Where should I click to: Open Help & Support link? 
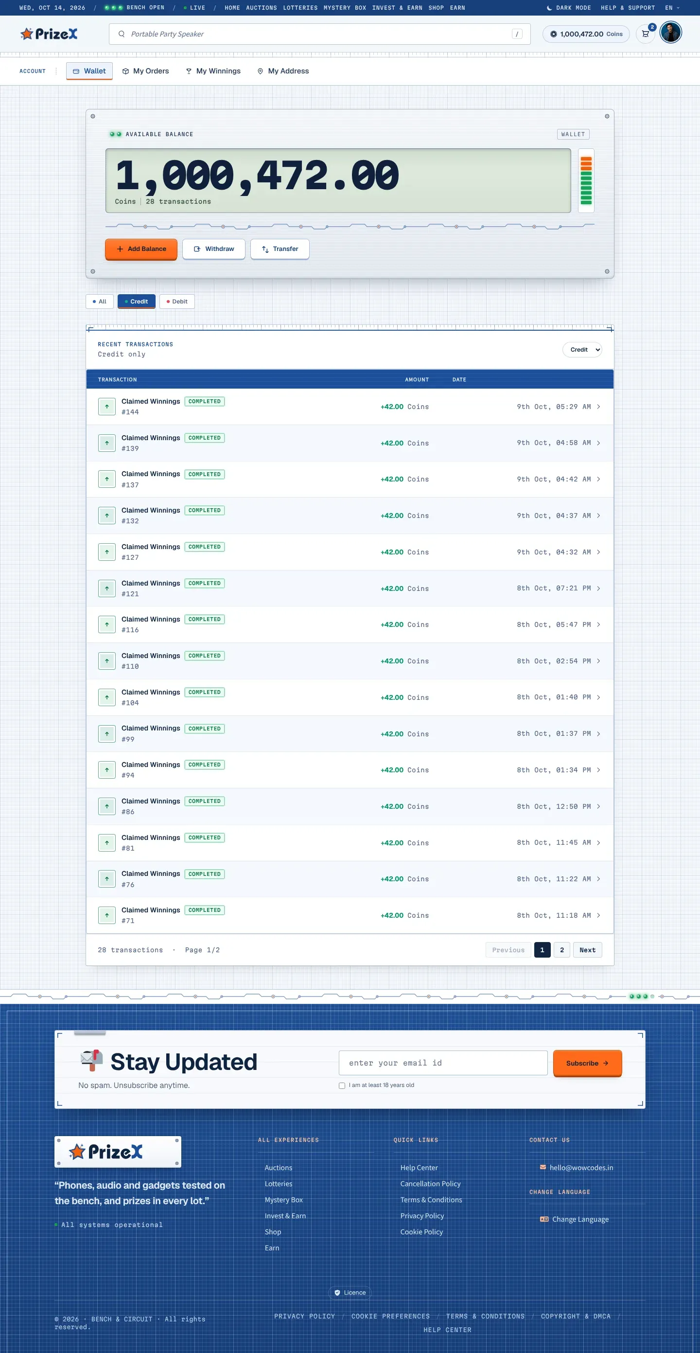[x=628, y=8]
